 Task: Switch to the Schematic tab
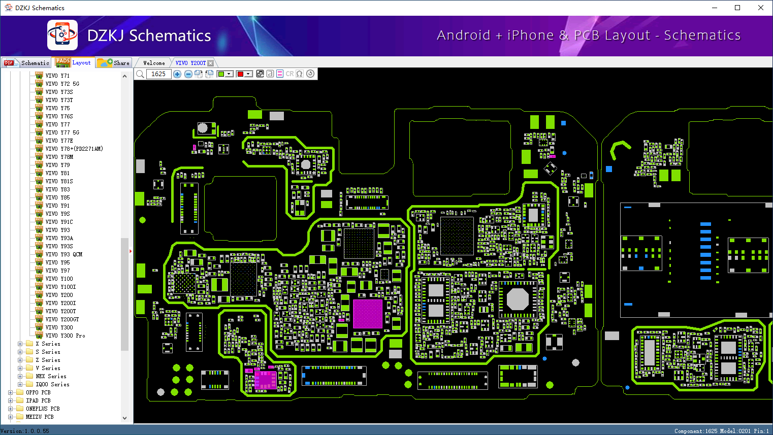[26, 63]
